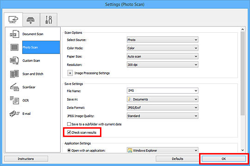Click the Scan Options group label
This screenshot has height=166, width=250.
[x=73, y=33]
